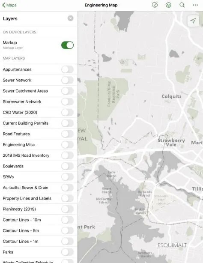Turn on Planimetry (2019) layer

pos(67,209)
